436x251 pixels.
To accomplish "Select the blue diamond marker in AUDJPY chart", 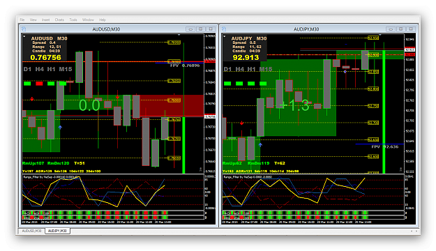I will [x=345, y=72].
